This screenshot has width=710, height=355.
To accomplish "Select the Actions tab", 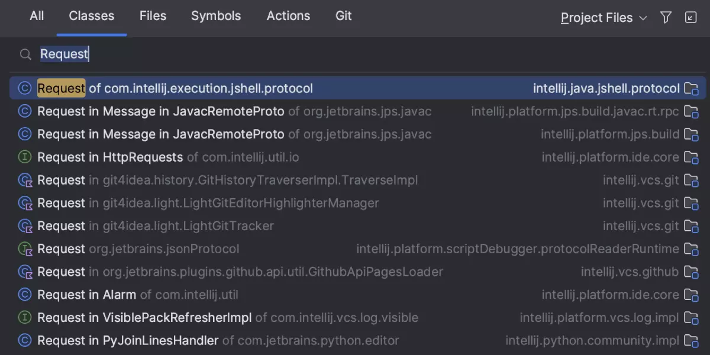I will tap(288, 16).
